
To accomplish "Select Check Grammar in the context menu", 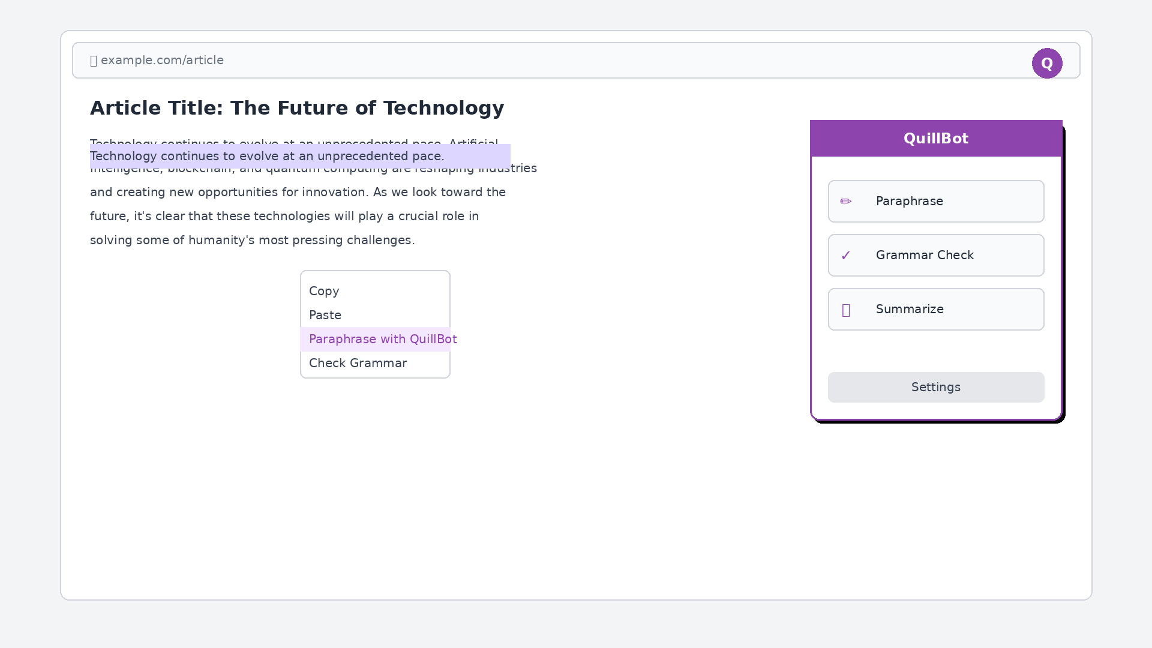I will coord(358,363).
